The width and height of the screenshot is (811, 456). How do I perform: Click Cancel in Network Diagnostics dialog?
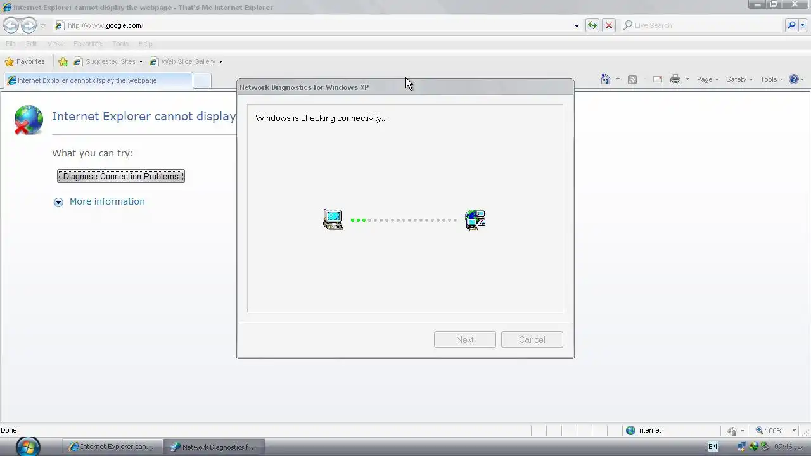[x=532, y=339]
